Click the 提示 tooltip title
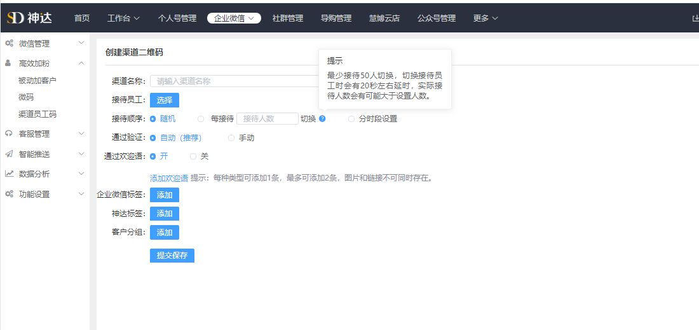 [x=335, y=61]
